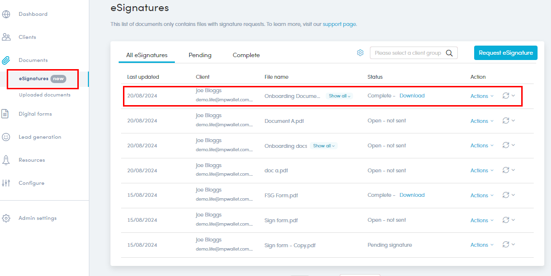The height and width of the screenshot is (276, 551).
Task: Click the Resources rocket icon
Action: [6, 160]
